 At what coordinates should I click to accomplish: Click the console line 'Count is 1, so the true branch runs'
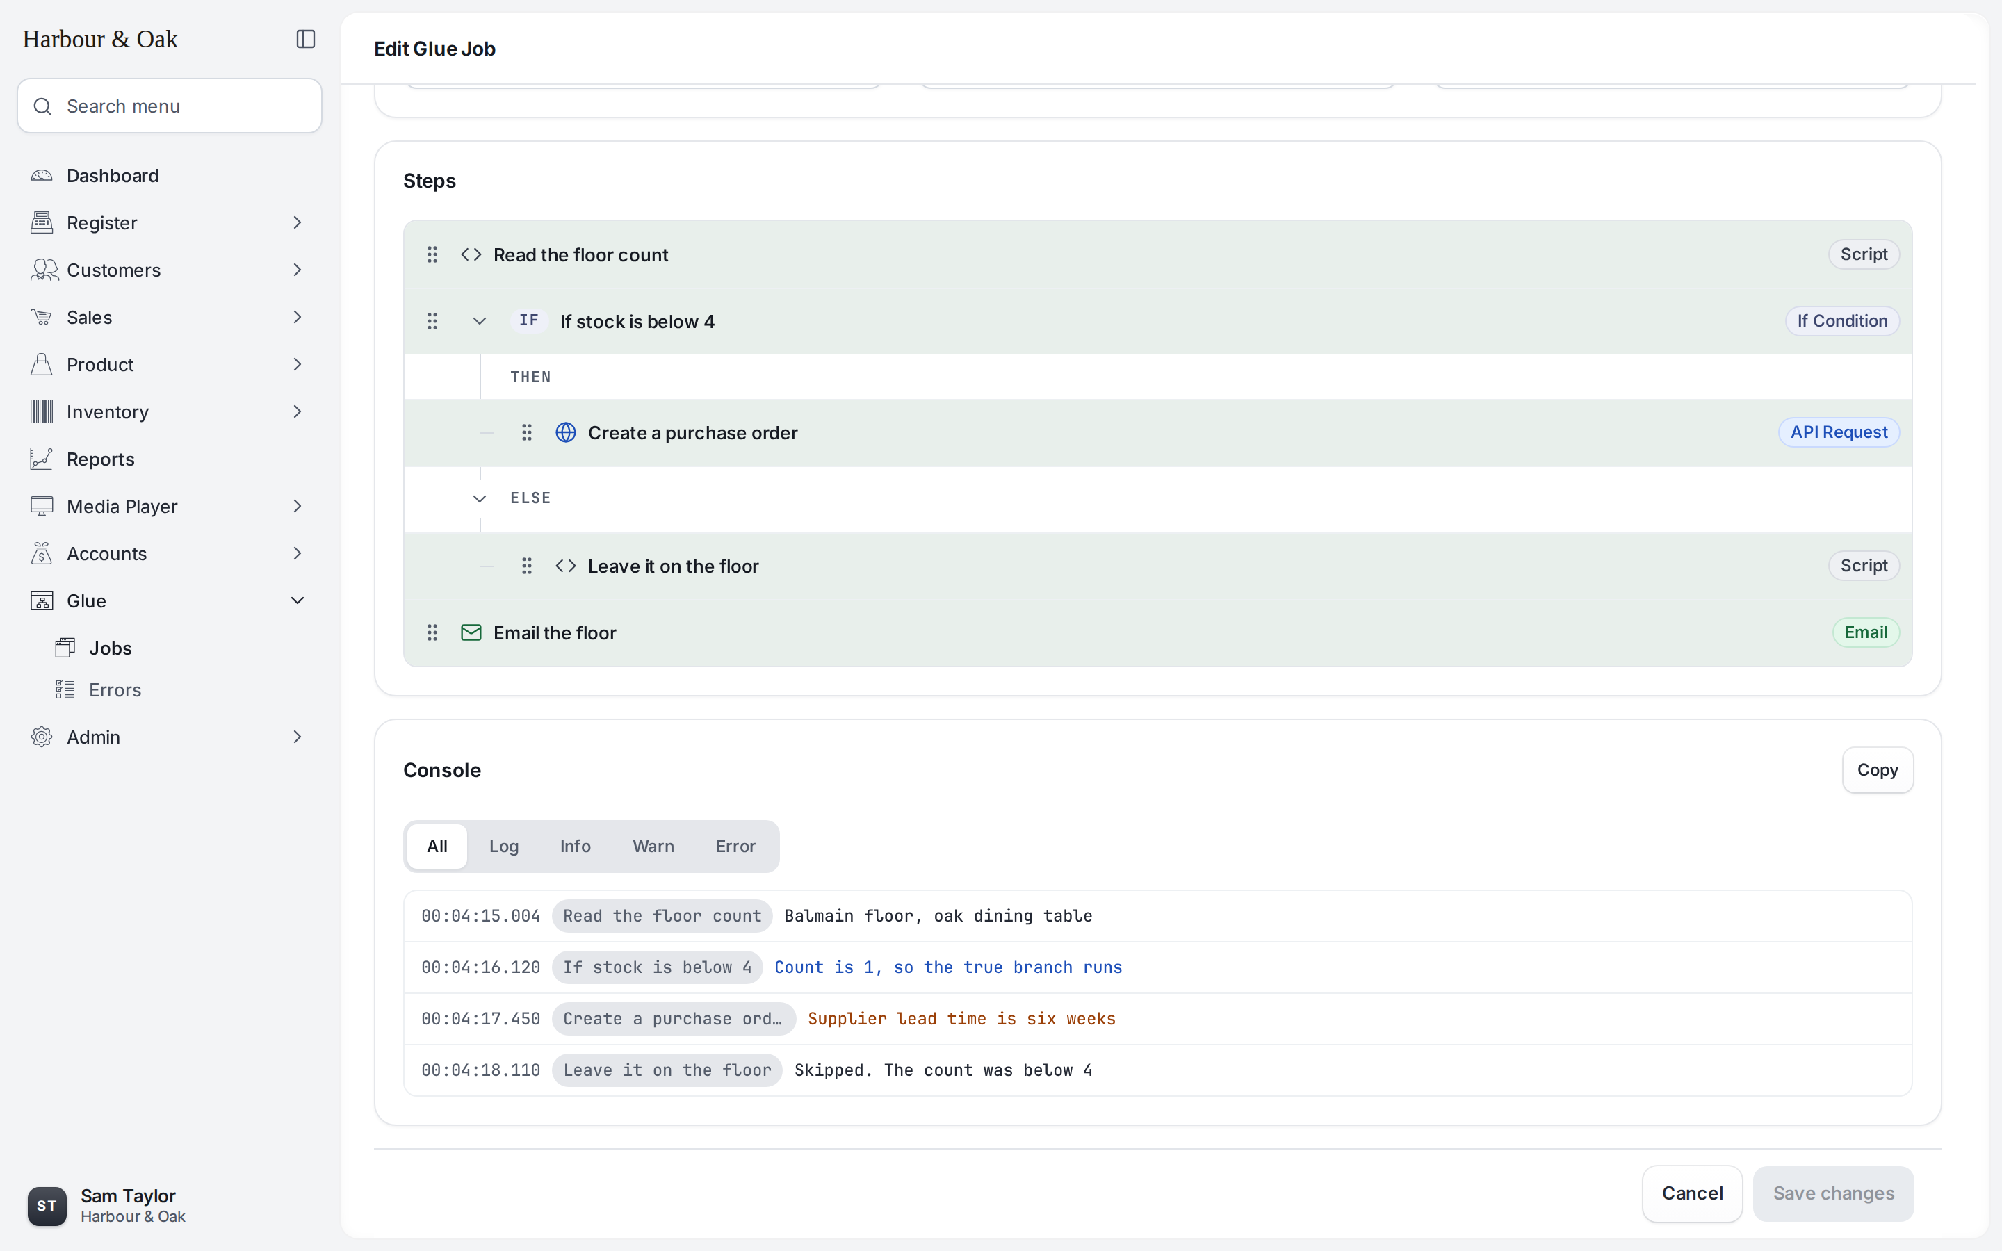(948, 967)
